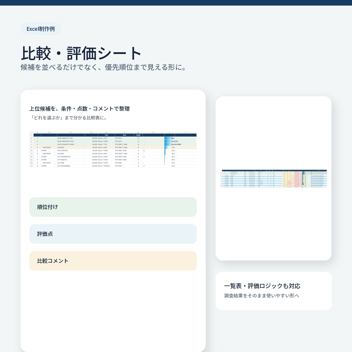Viewport: 352px width, 352px height.
Task: Select the 比較コメント card
Action: 113,261
